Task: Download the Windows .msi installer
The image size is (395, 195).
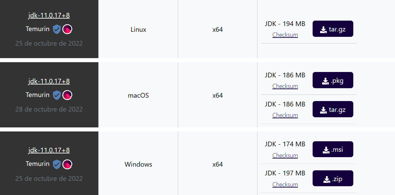Action: click(x=333, y=149)
